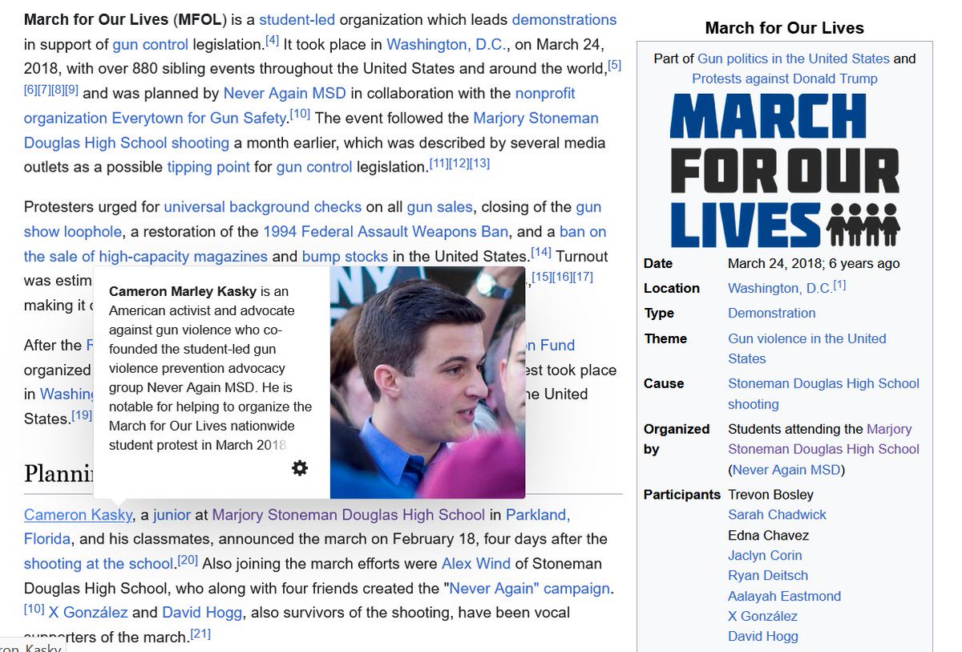Open the "Never Again" campaign link
This screenshot has height=652, width=962.
click(x=529, y=588)
